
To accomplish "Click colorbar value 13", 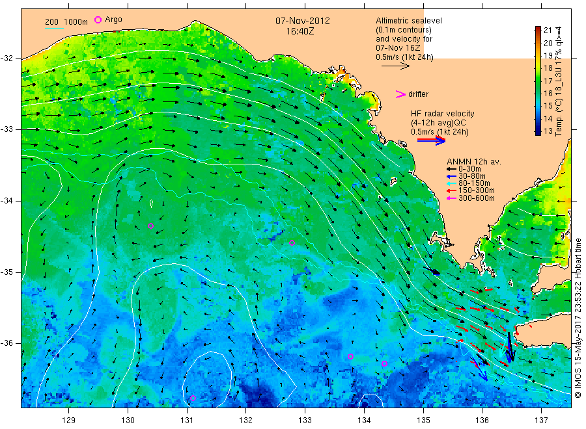I will [548, 131].
